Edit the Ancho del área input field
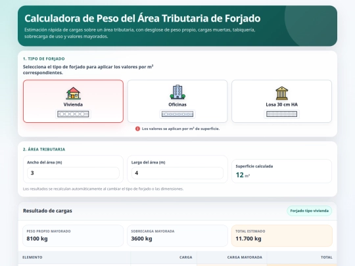This screenshot has height=266, width=355. click(x=73, y=173)
